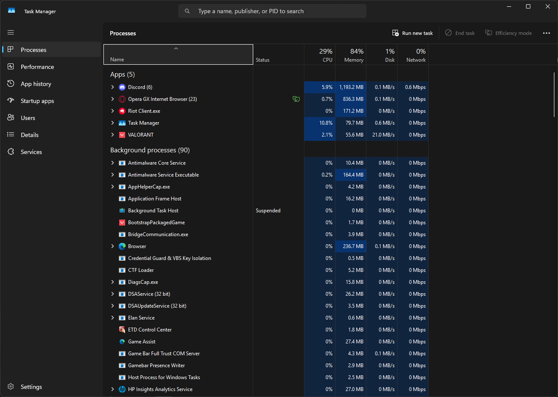Click the Background Task Host icon
The image size is (558, 397).
coord(122,211)
